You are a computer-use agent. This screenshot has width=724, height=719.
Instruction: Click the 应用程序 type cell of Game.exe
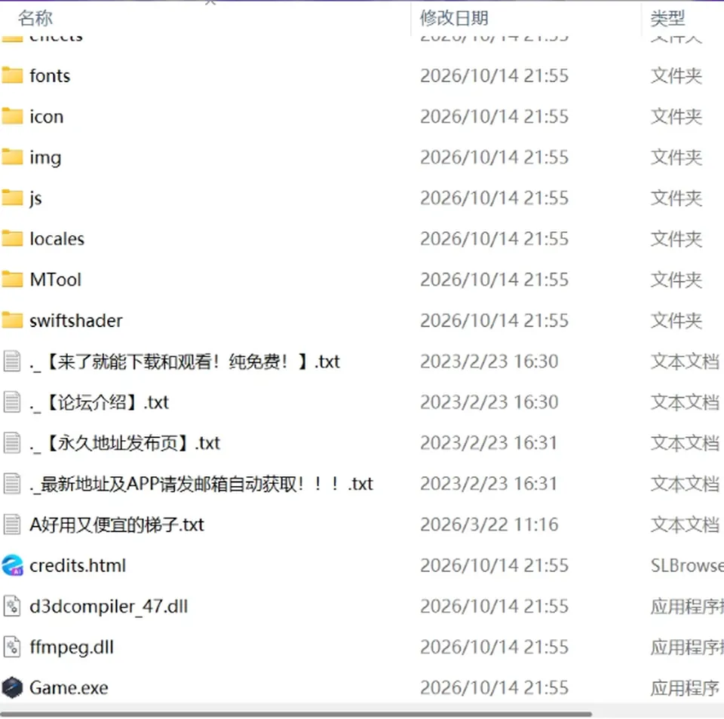pos(686,688)
